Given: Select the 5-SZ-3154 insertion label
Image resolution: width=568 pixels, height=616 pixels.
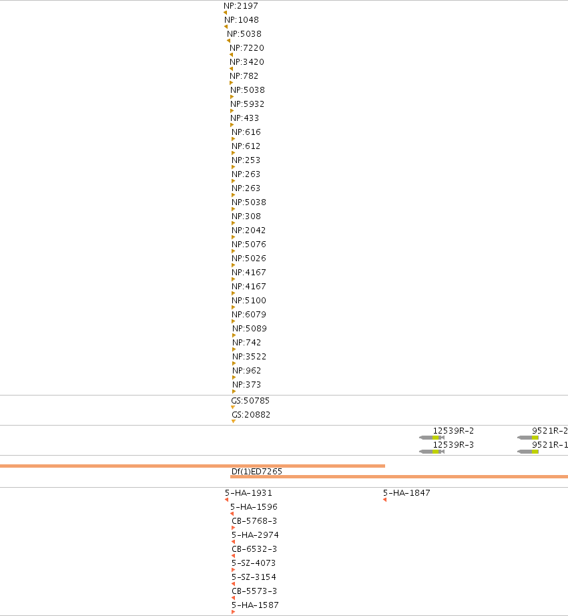Looking at the screenshot, I should coord(254,577).
